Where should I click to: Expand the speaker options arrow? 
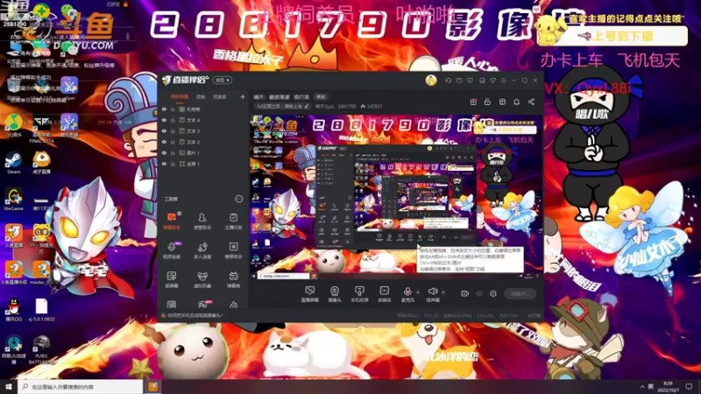443,292
